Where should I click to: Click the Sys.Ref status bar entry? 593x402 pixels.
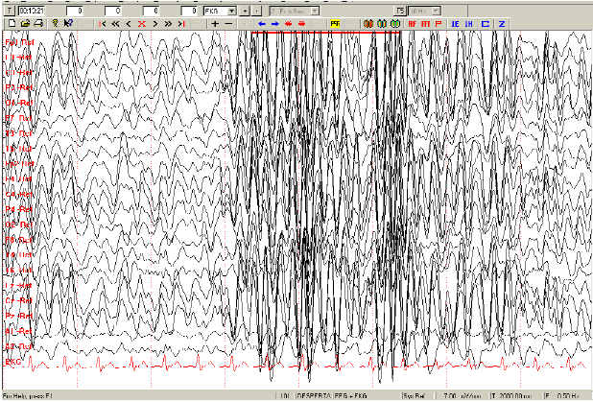[x=415, y=396]
